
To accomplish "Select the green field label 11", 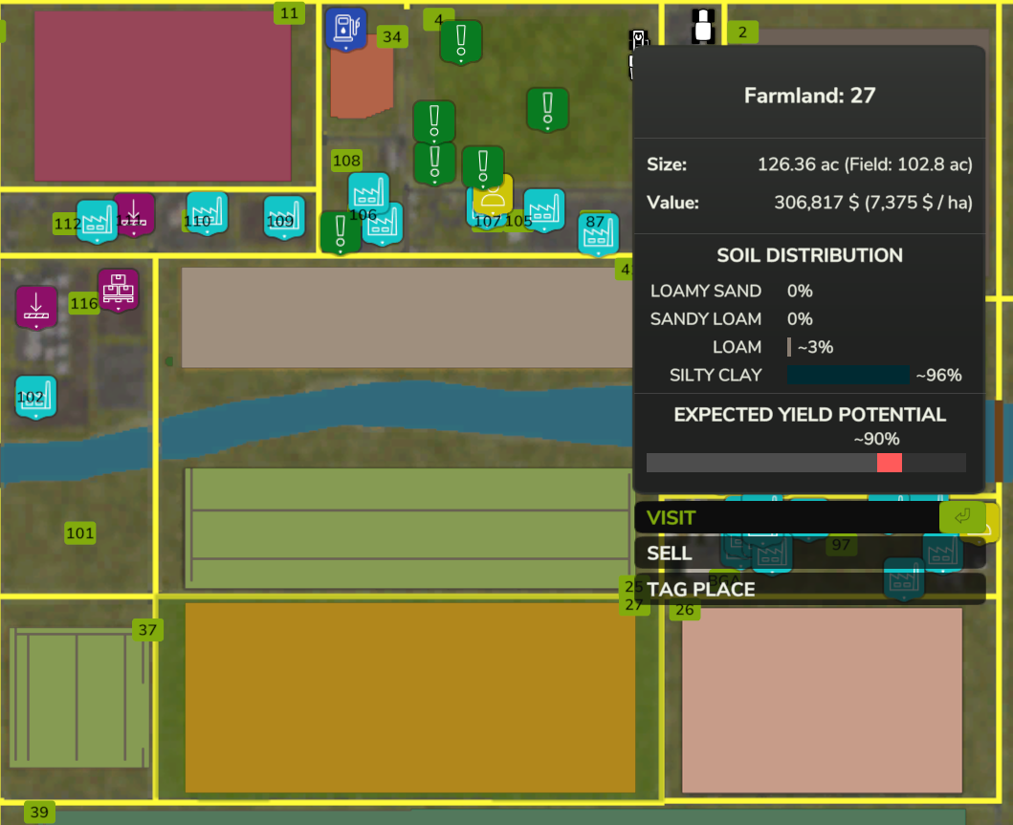I will tap(290, 13).
